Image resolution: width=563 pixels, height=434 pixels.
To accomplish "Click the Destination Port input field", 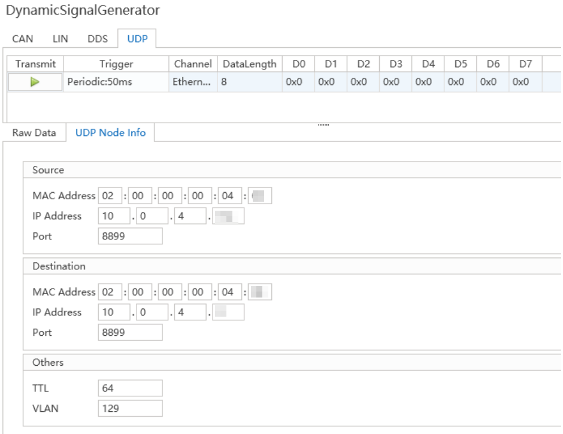I will 130,332.
